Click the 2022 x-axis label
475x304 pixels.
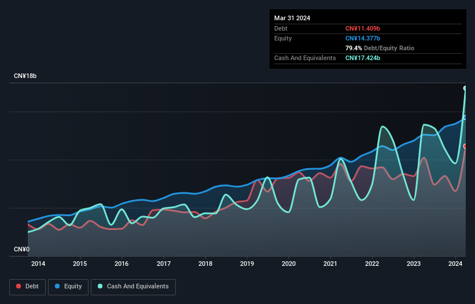point(372,264)
